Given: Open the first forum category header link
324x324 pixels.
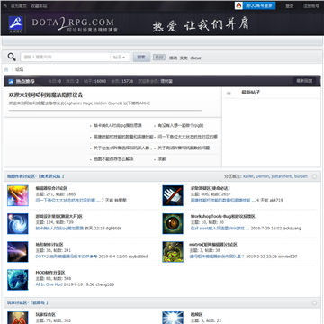Looking at the screenshot, I should (x=36, y=176).
